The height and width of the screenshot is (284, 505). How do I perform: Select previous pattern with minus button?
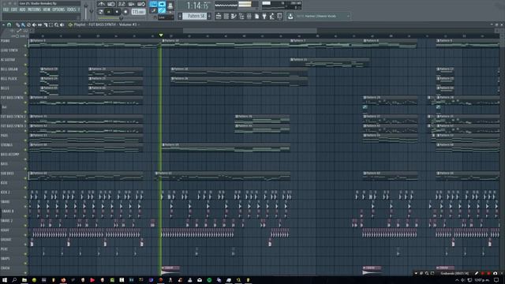click(180, 16)
